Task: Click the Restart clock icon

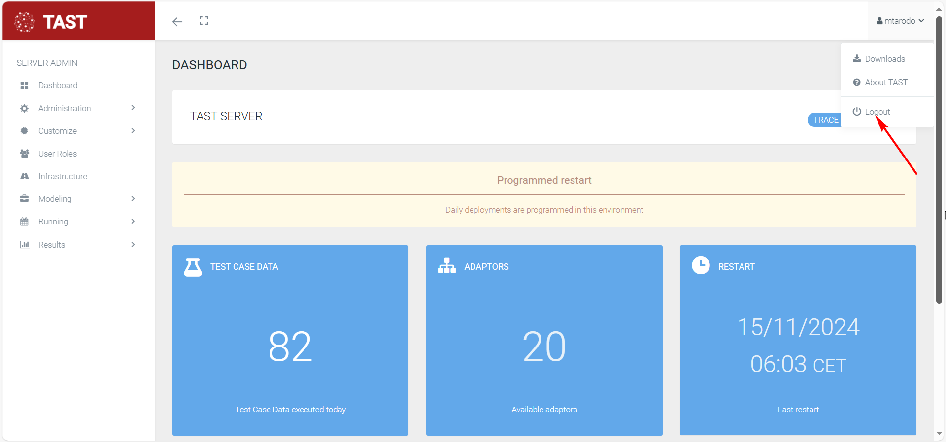Action: point(701,265)
